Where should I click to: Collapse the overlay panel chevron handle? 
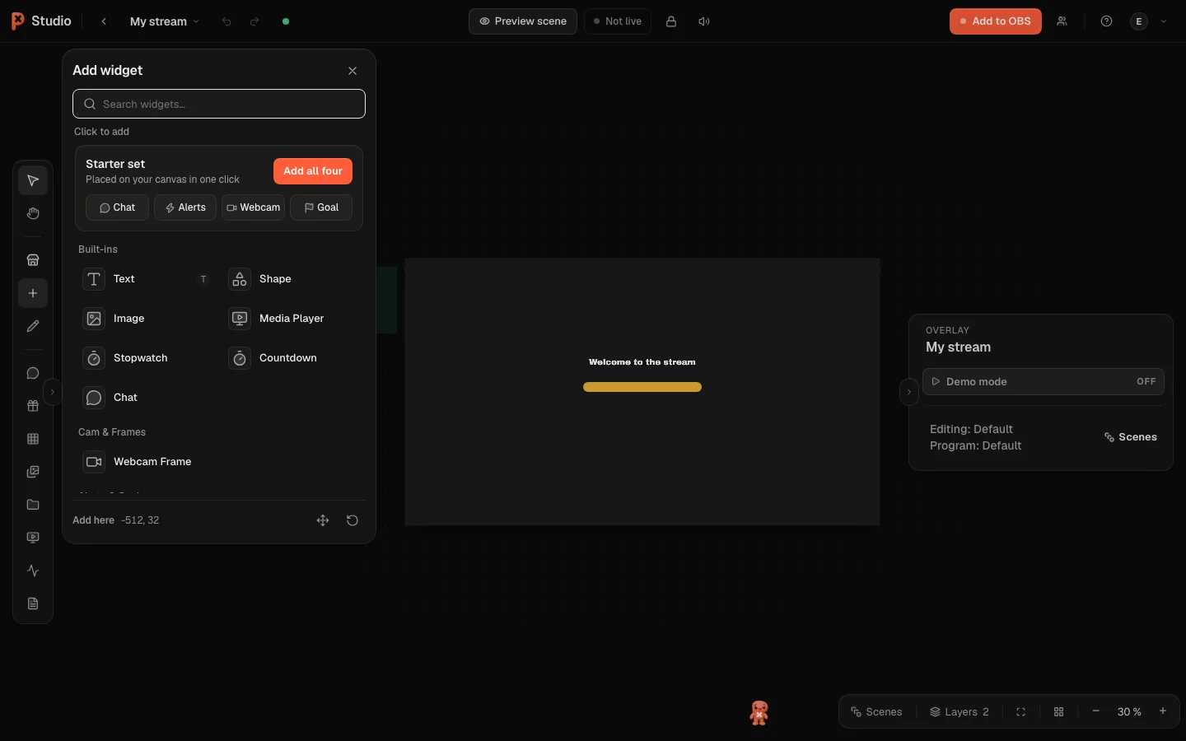(x=908, y=392)
